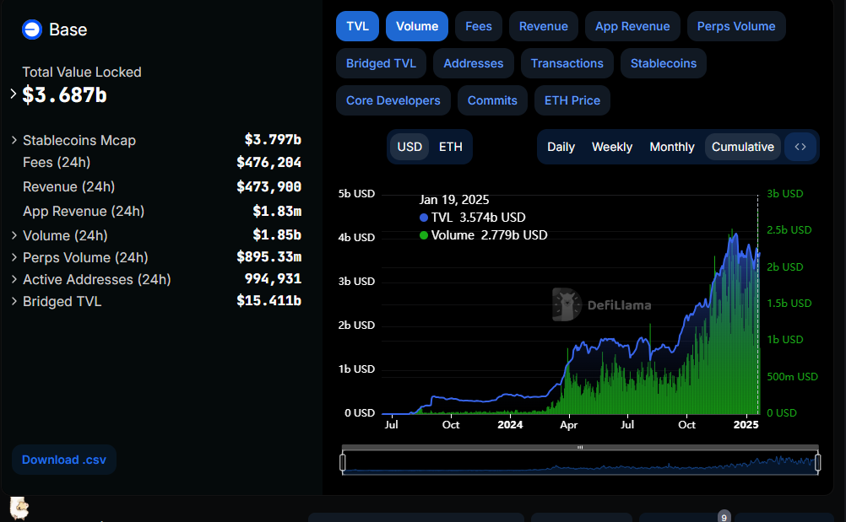Click the green Volume legend dot
This screenshot has width=846, height=522.
[x=424, y=235]
